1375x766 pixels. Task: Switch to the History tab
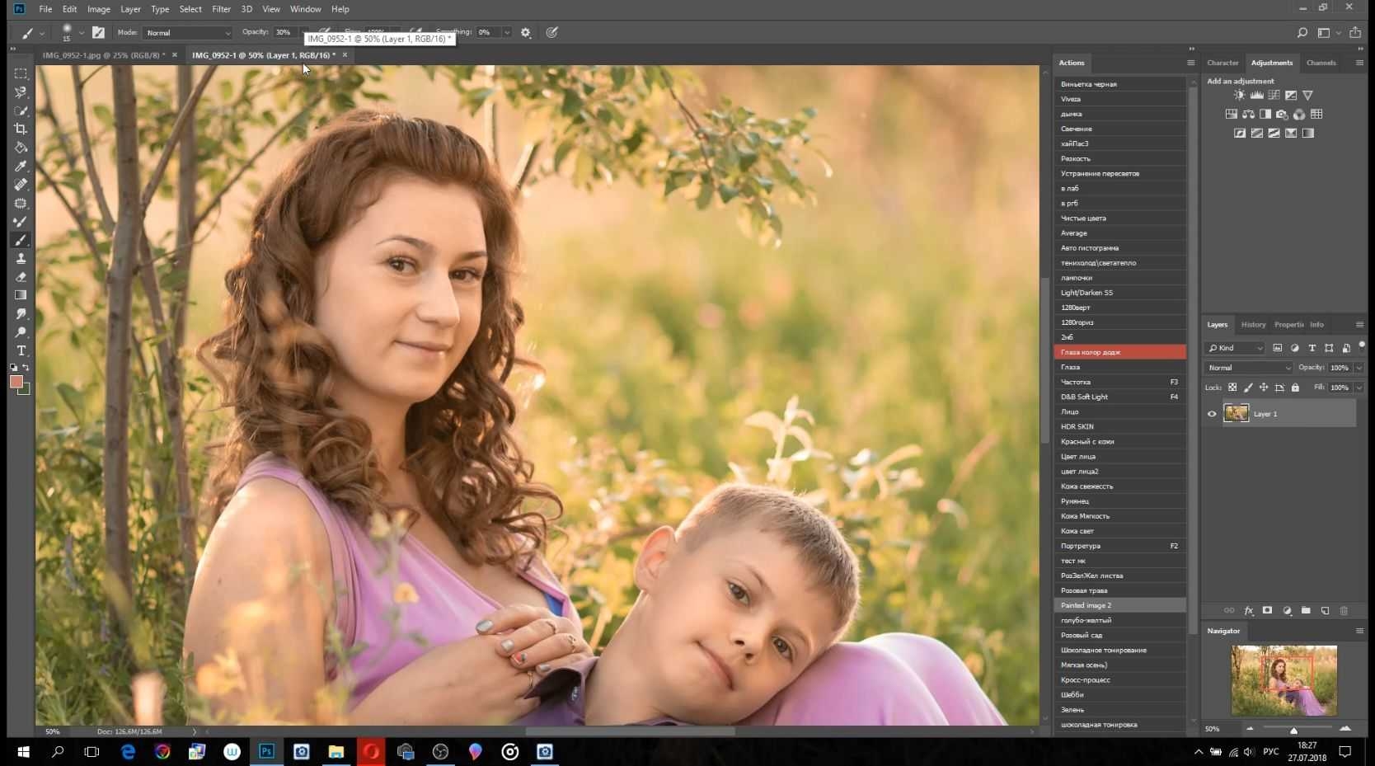1253,325
